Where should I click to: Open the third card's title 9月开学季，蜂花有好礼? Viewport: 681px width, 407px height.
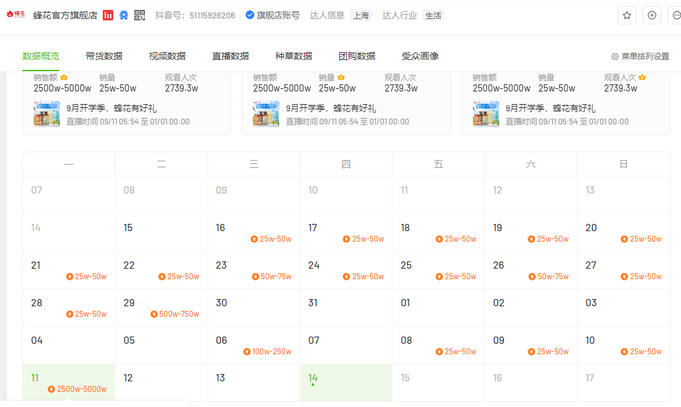point(551,108)
